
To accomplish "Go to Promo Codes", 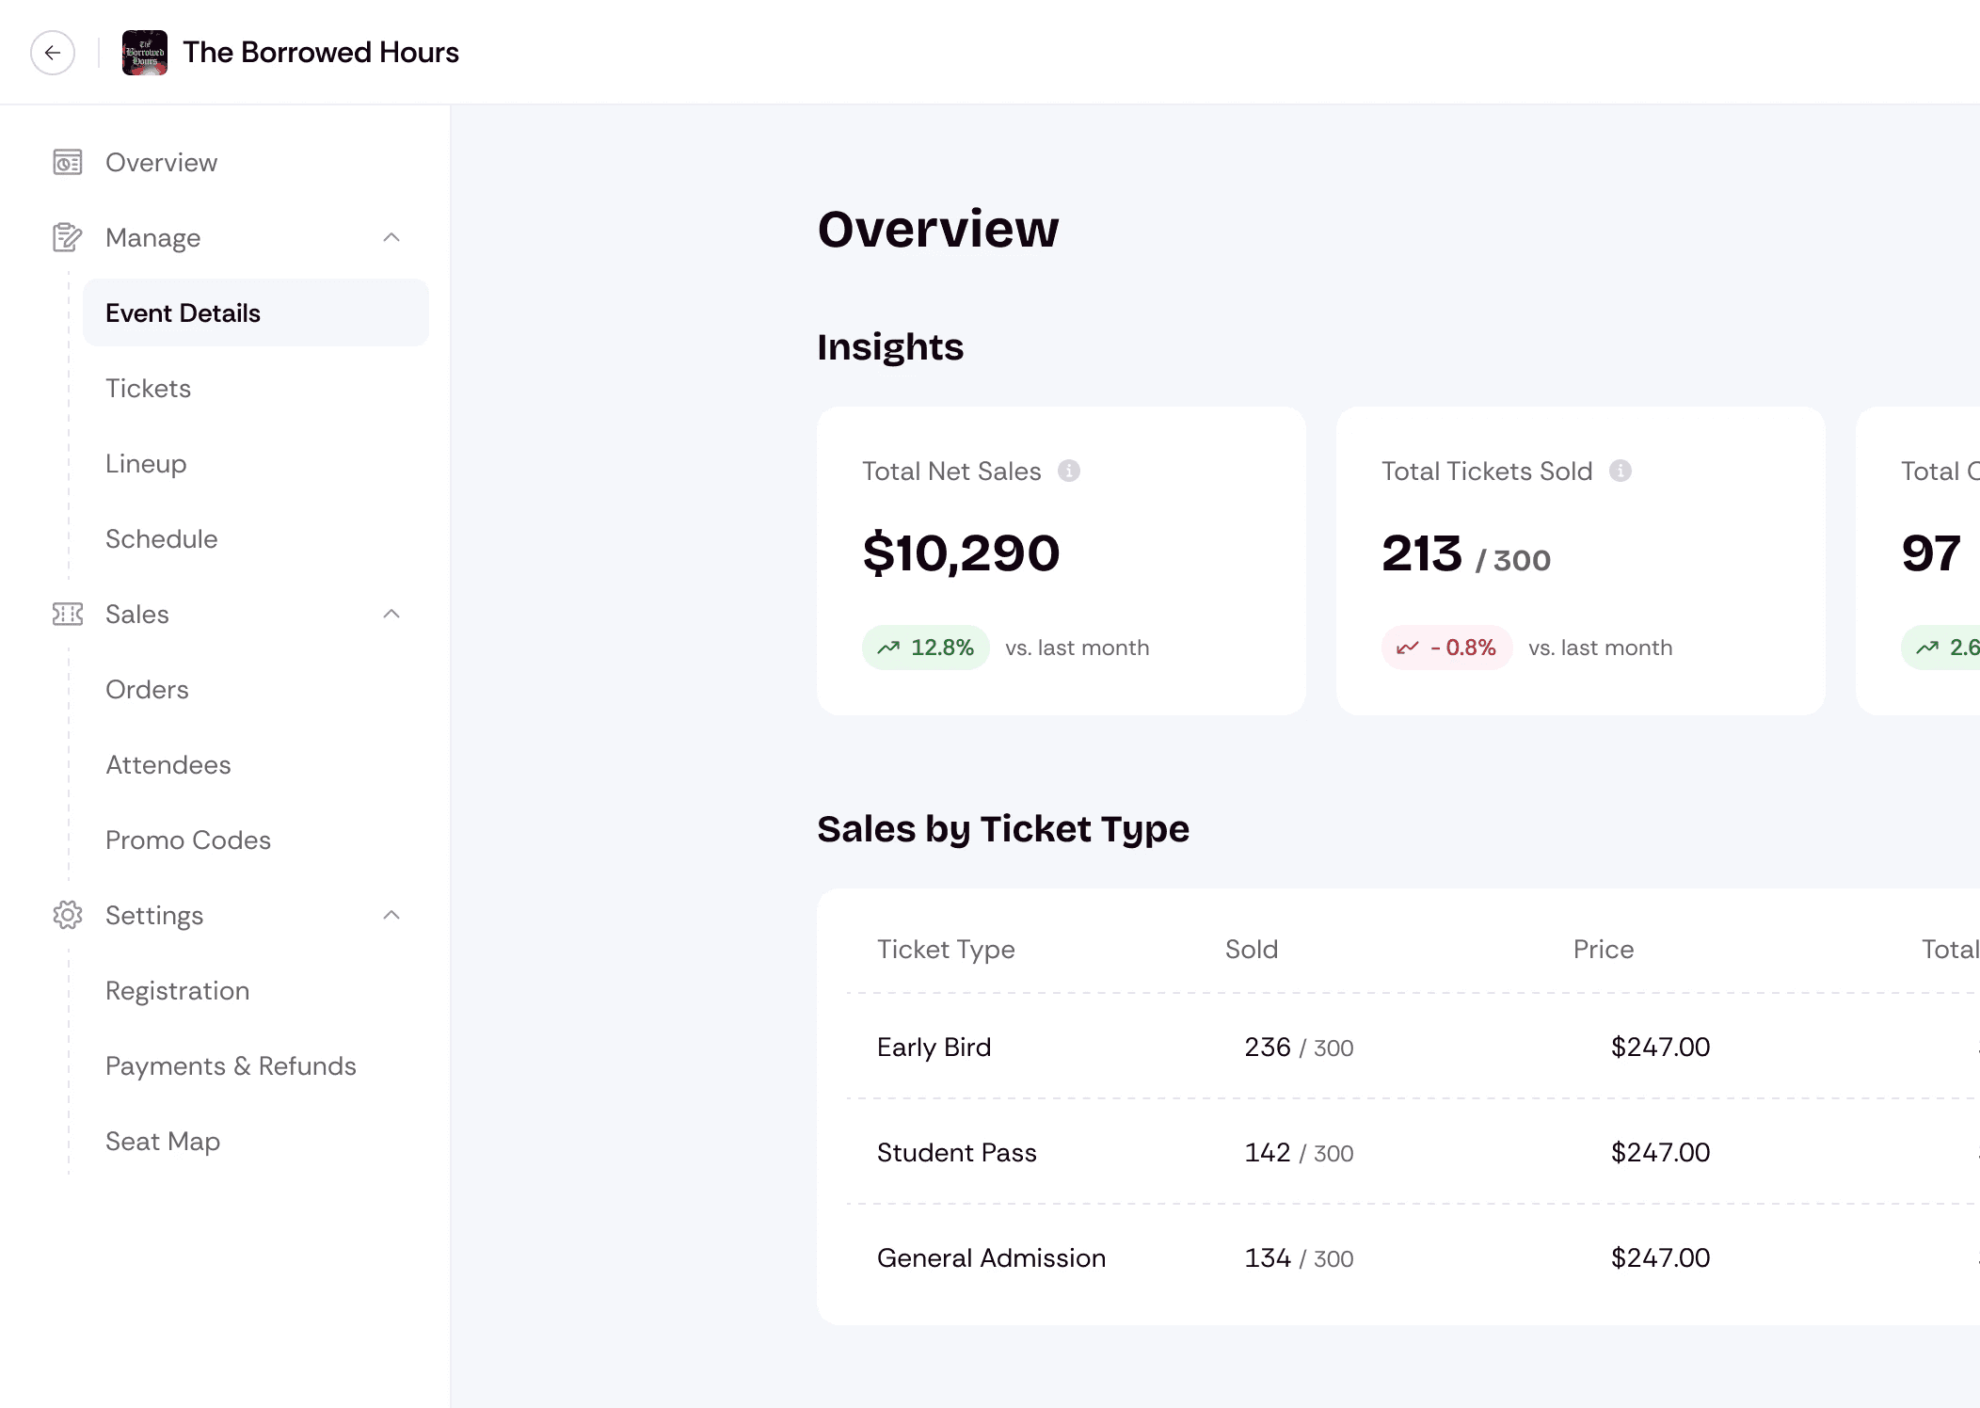I will pyautogui.click(x=188, y=840).
